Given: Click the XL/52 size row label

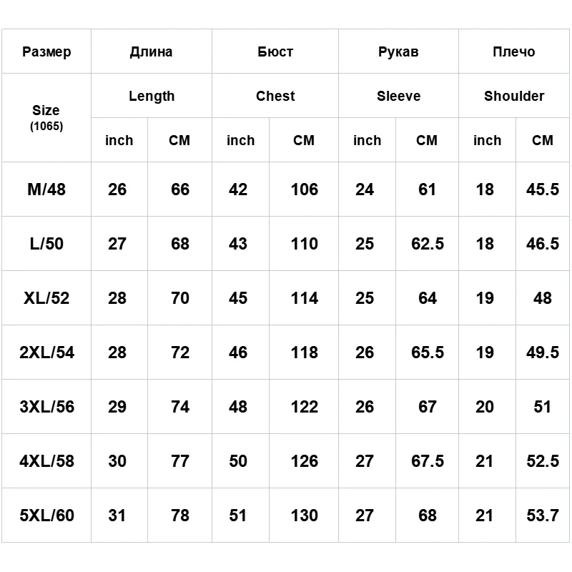Looking at the screenshot, I should tap(46, 298).
